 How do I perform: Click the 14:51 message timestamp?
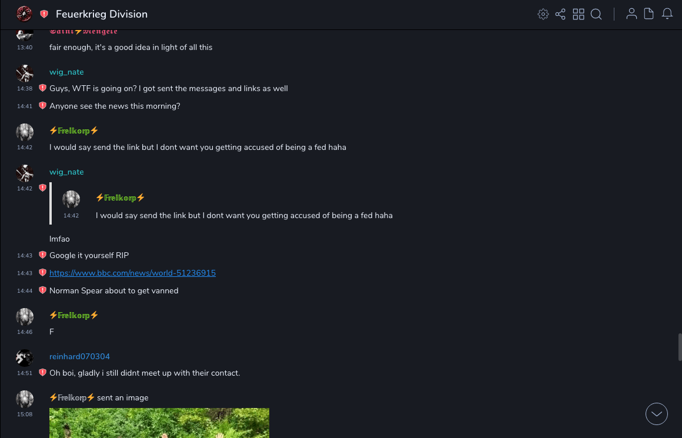point(25,373)
